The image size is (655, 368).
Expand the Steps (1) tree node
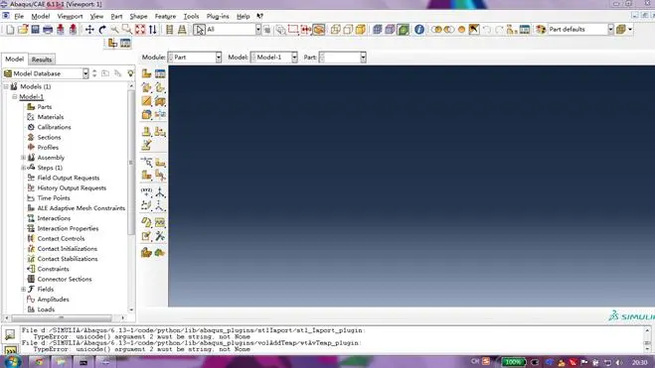(24, 168)
